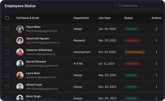
Task: Open three-dot menu for Laura Bran
Action: click(156, 75)
